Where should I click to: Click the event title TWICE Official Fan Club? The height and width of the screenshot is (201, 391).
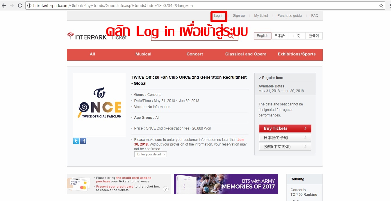[189, 80]
